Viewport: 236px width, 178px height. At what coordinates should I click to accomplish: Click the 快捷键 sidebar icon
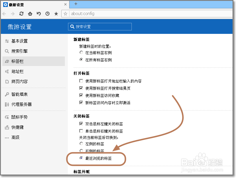tap(7, 127)
